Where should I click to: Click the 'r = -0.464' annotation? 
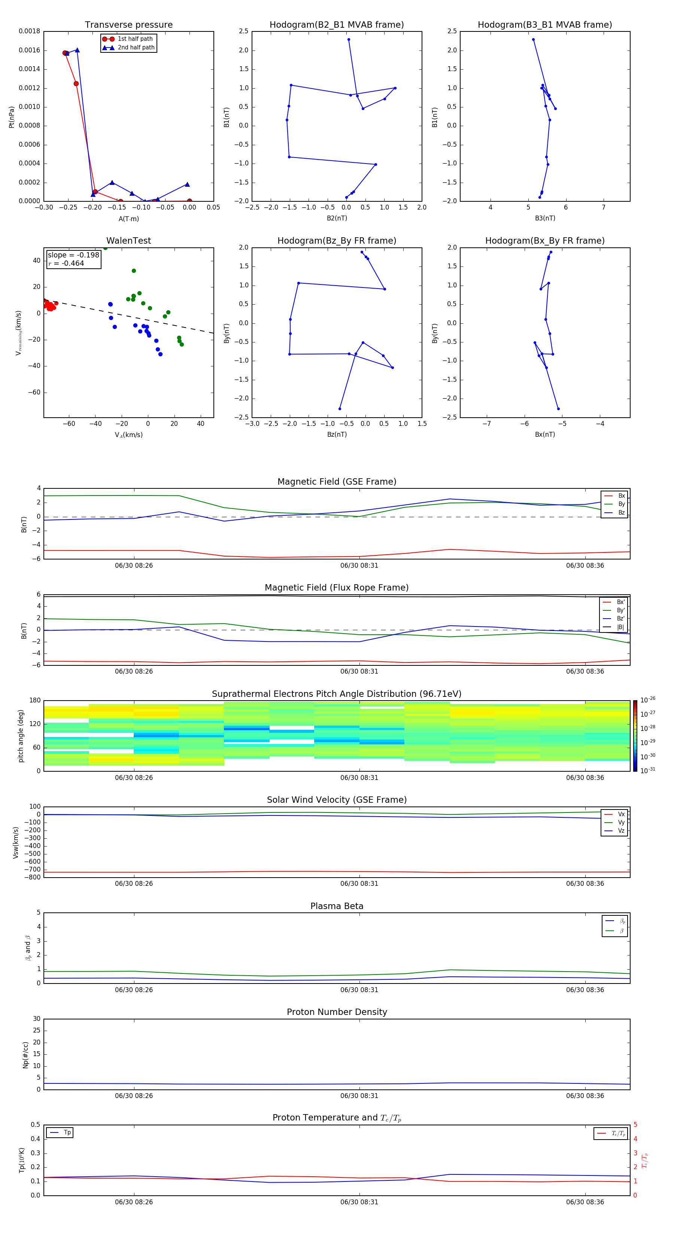coord(66,263)
